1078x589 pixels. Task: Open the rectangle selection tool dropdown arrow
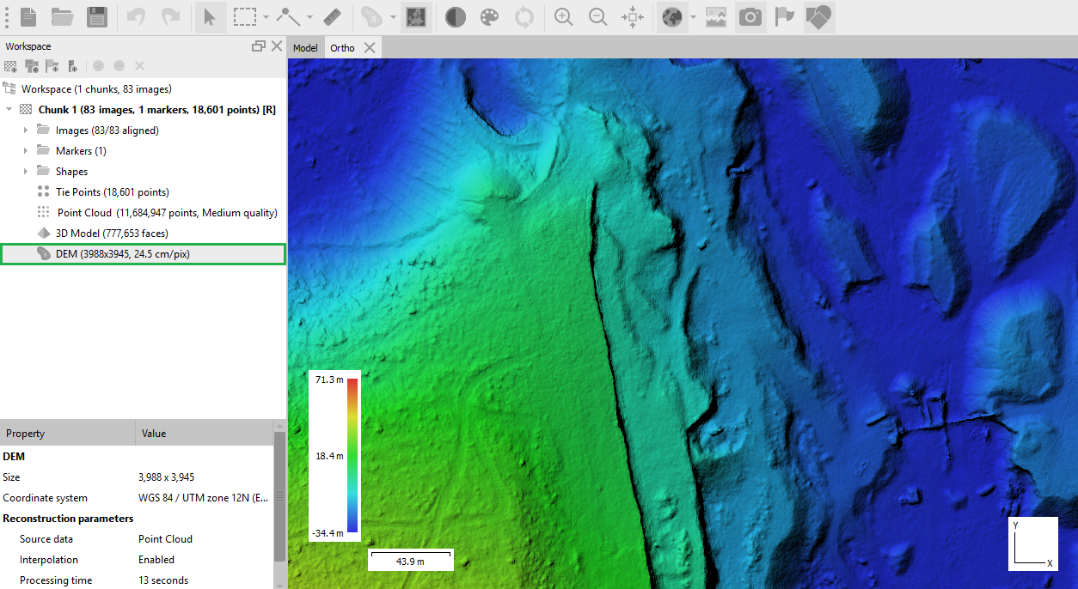pos(266,17)
